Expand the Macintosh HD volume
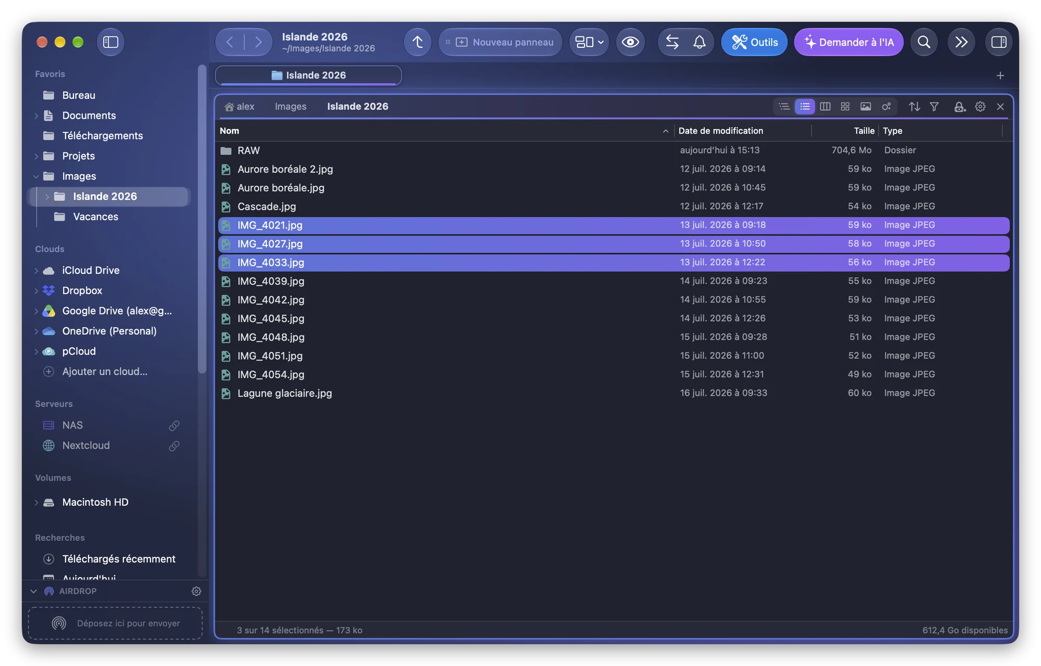 coord(36,502)
